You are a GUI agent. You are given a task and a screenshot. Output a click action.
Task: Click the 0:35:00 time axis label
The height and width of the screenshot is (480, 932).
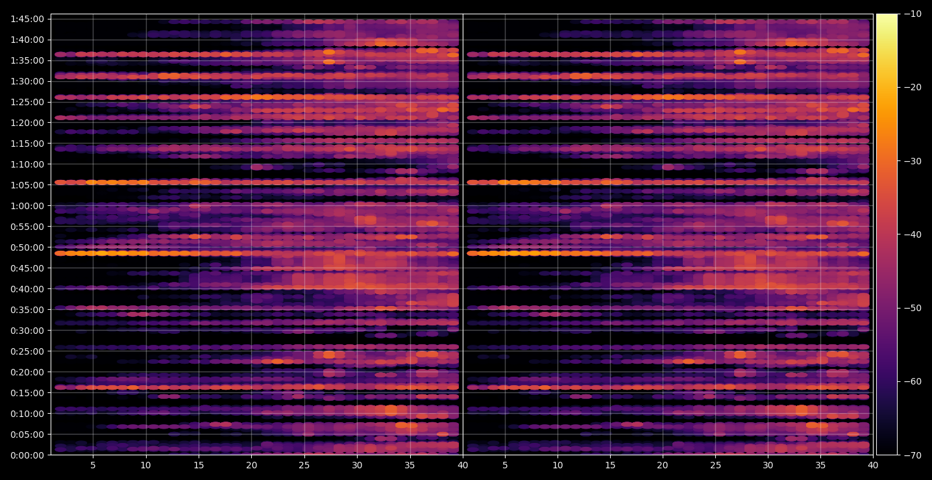click(x=27, y=310)
